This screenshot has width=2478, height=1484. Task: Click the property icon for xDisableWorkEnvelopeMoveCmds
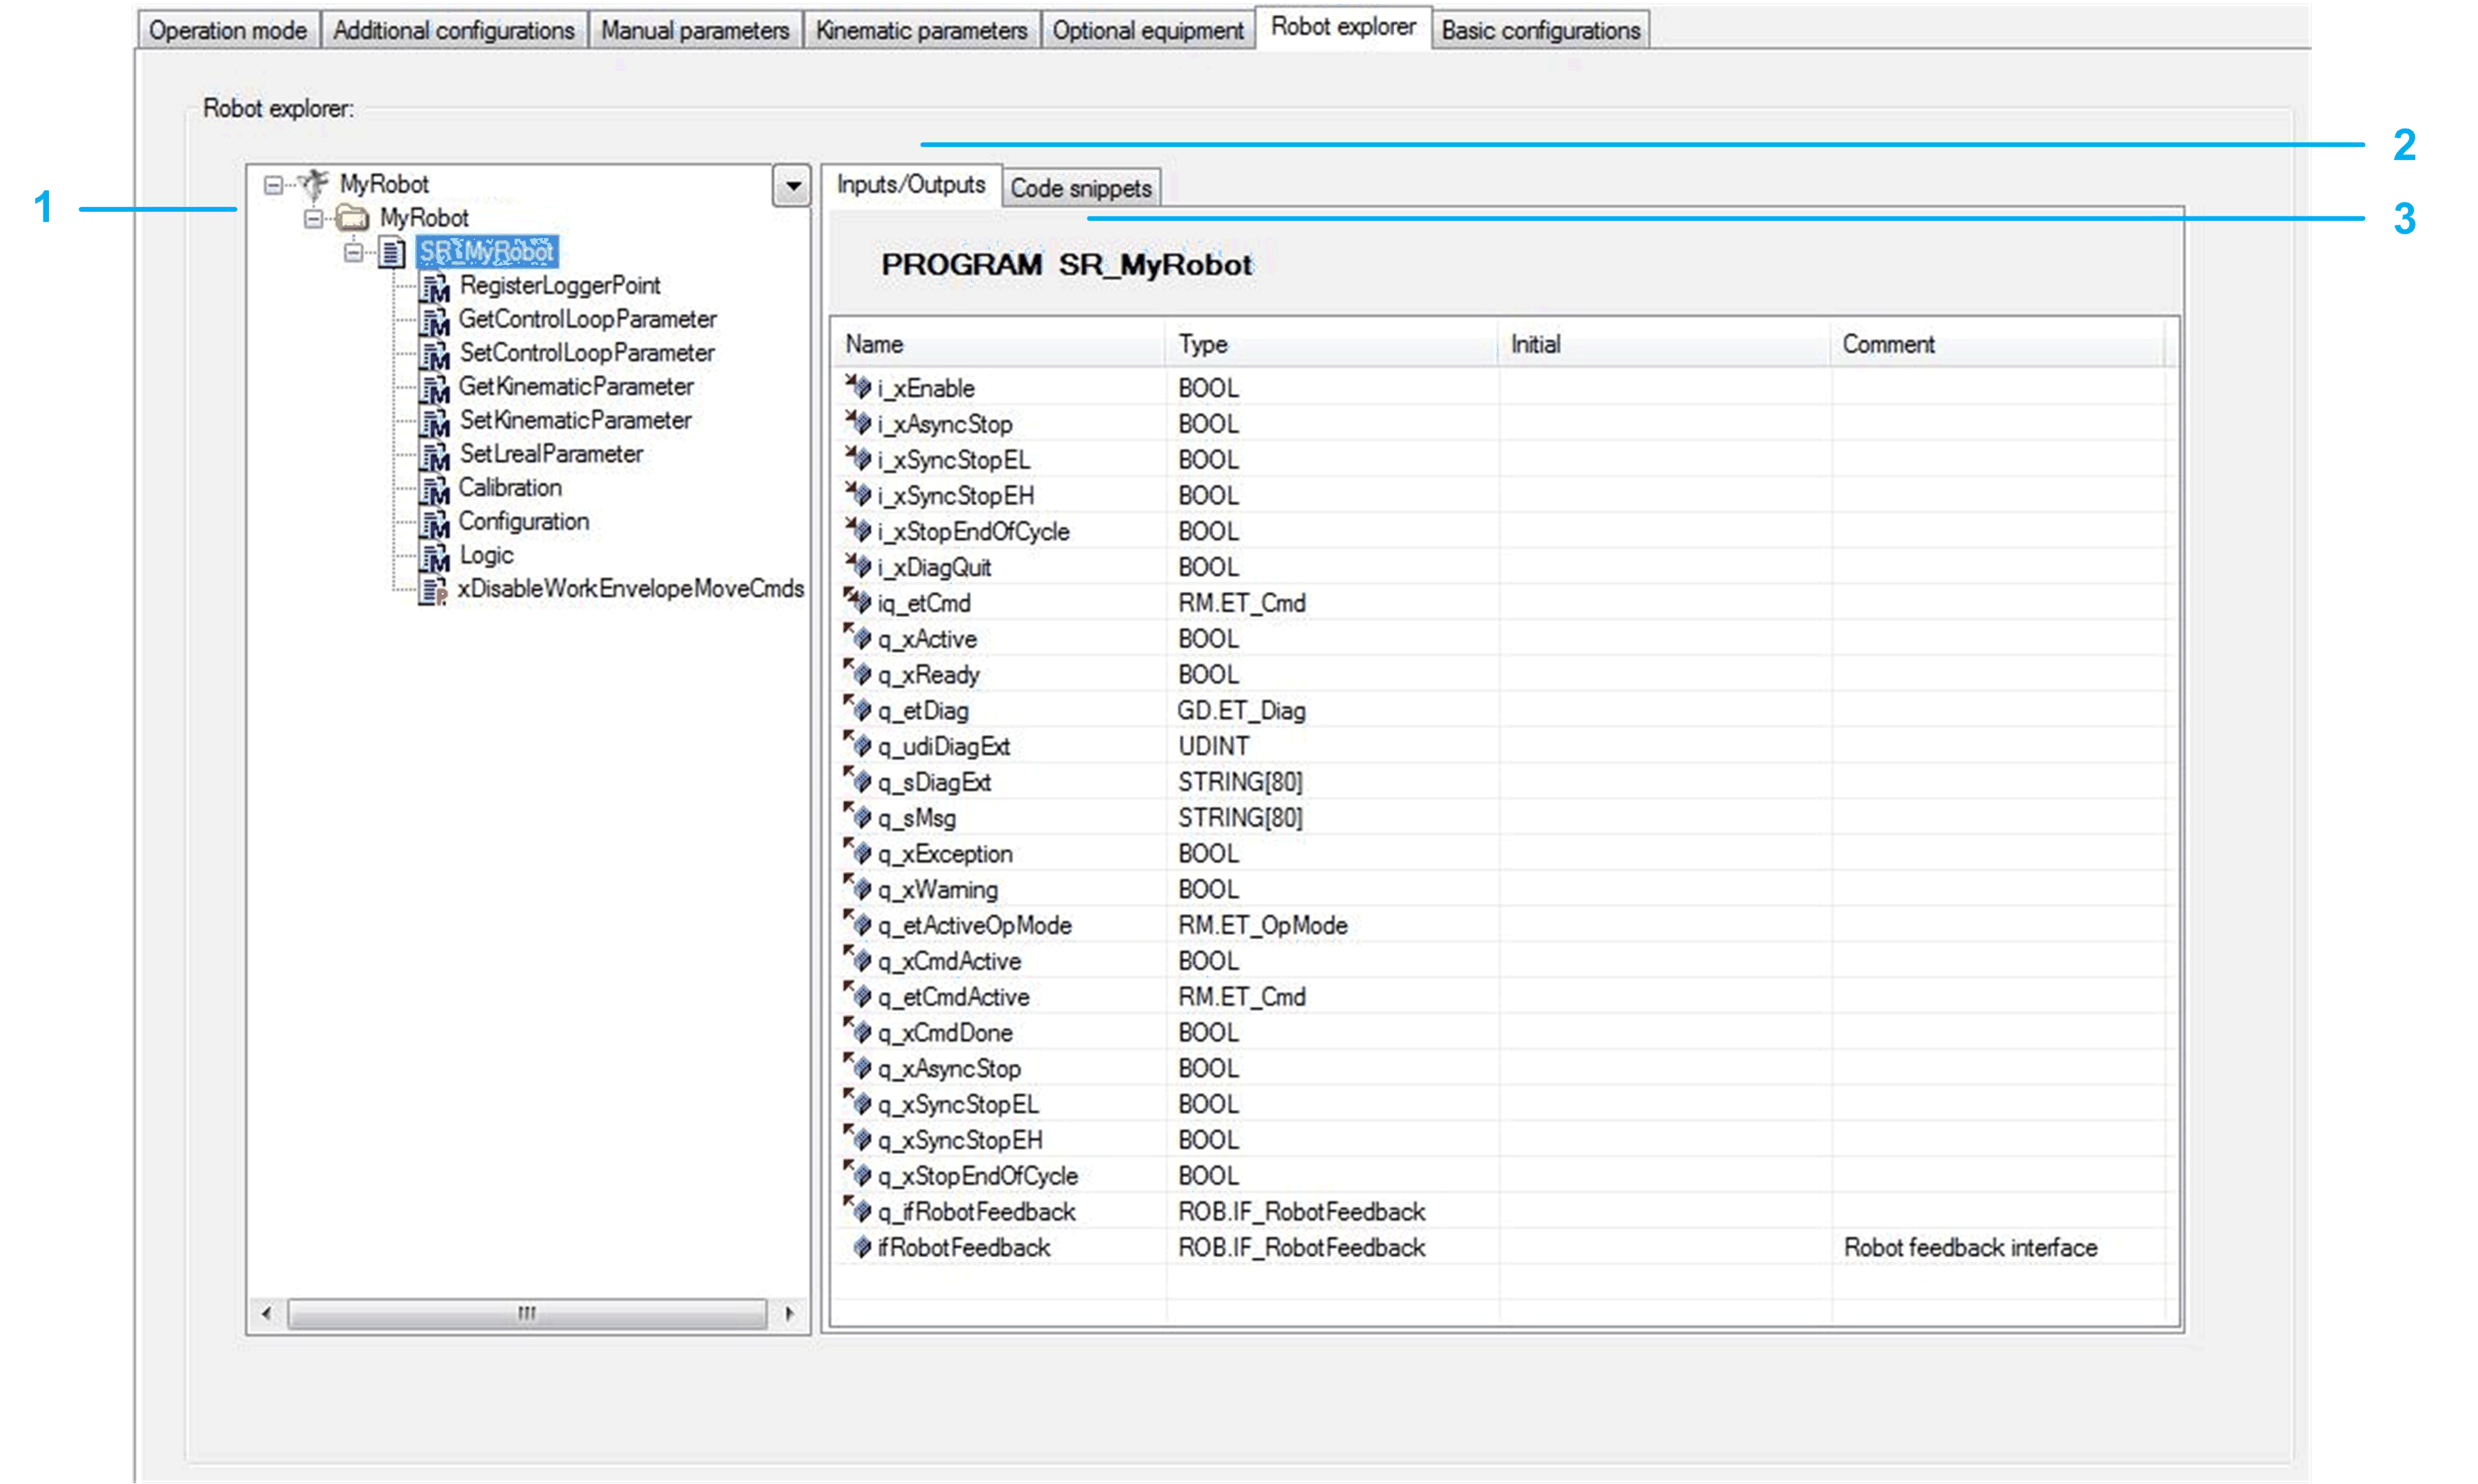pos(432,590)
